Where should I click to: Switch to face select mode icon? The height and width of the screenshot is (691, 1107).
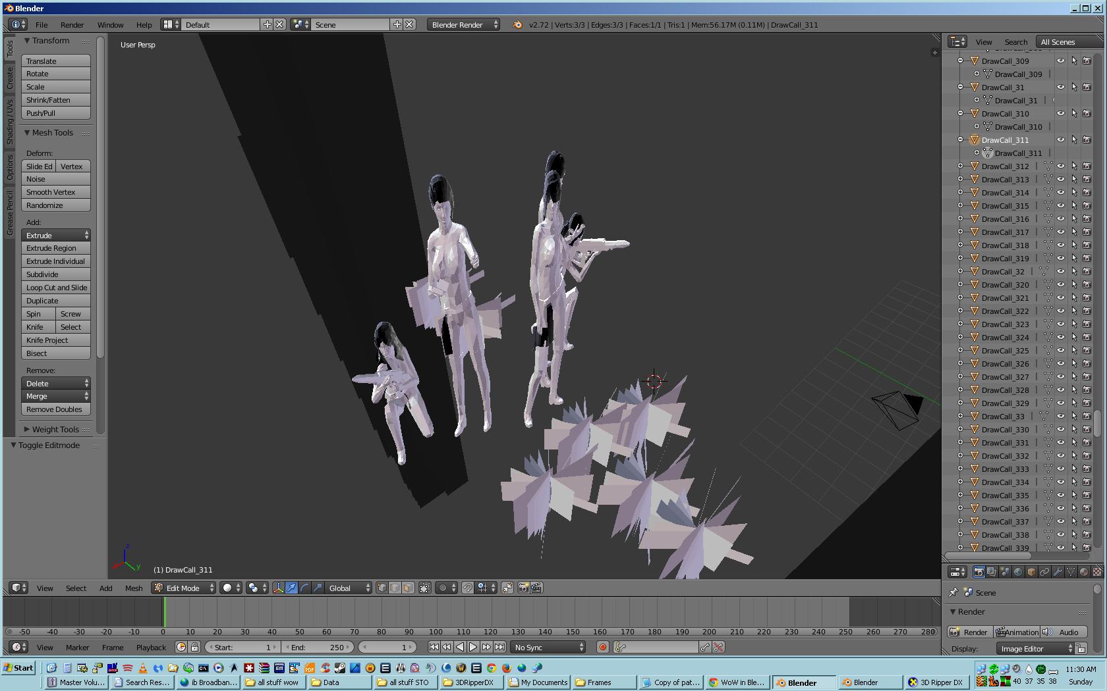coord(408,588)
